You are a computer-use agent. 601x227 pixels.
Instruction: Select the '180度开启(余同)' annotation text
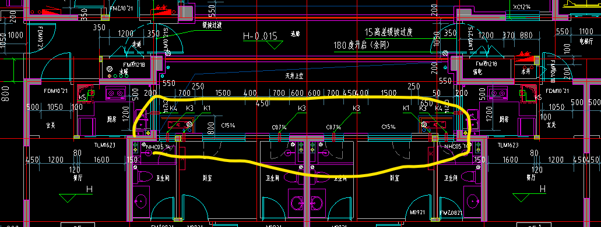pyautogui.click(x=362, y=45)
